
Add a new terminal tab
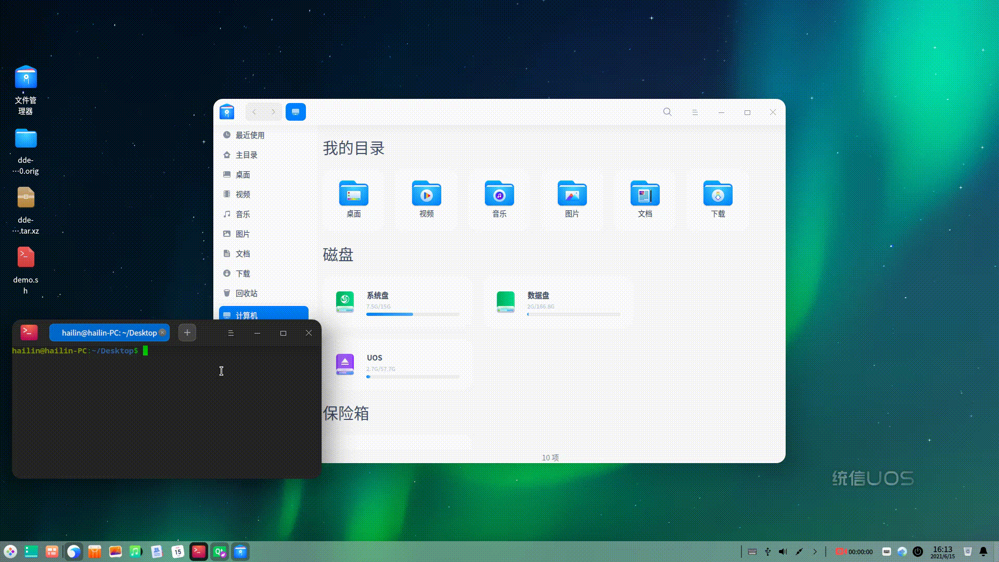click(x=187, y=333)
